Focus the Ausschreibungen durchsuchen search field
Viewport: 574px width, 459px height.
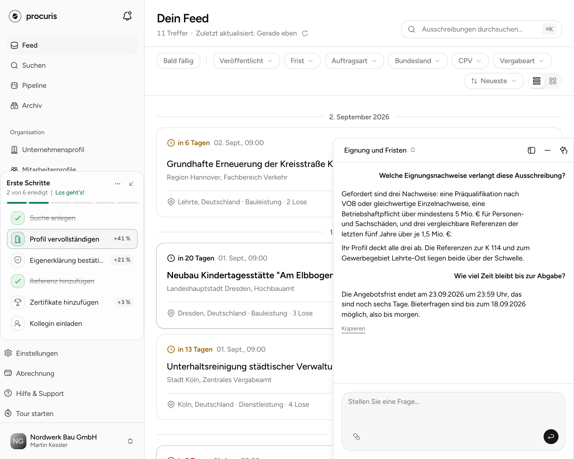(481, 29)
